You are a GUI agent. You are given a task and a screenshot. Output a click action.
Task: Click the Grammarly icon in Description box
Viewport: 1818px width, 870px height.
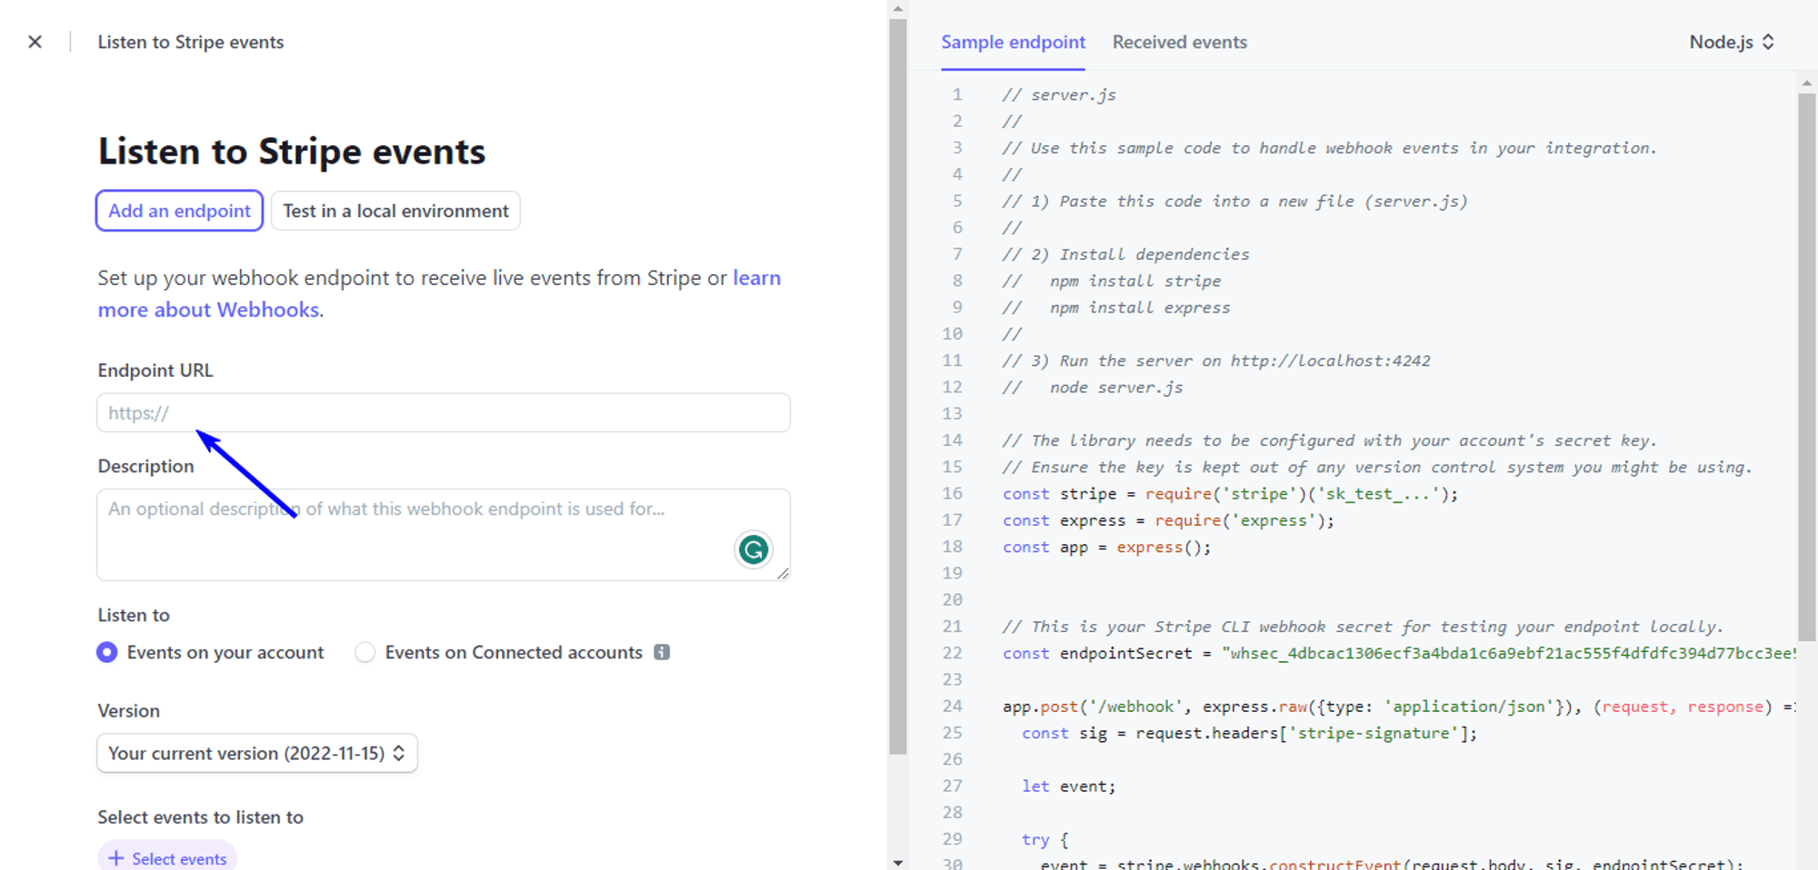click(753, 549)
